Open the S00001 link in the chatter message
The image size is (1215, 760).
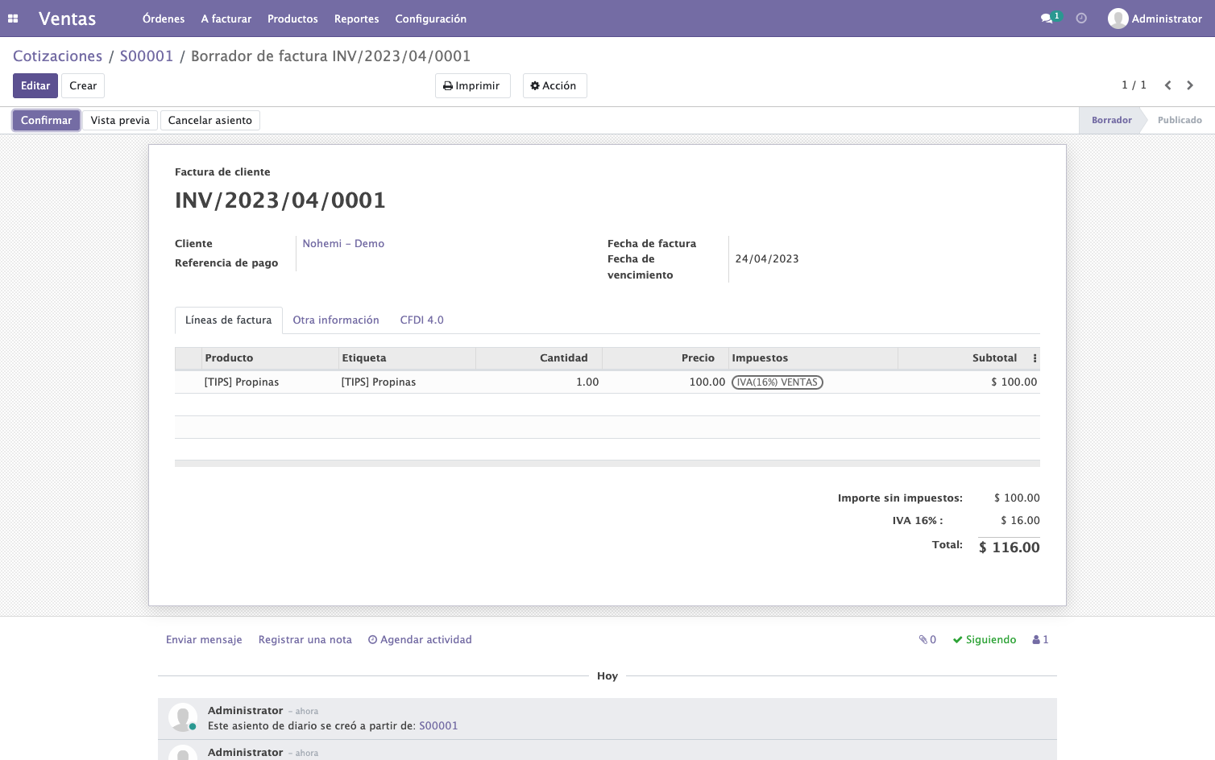pos(438,726)
